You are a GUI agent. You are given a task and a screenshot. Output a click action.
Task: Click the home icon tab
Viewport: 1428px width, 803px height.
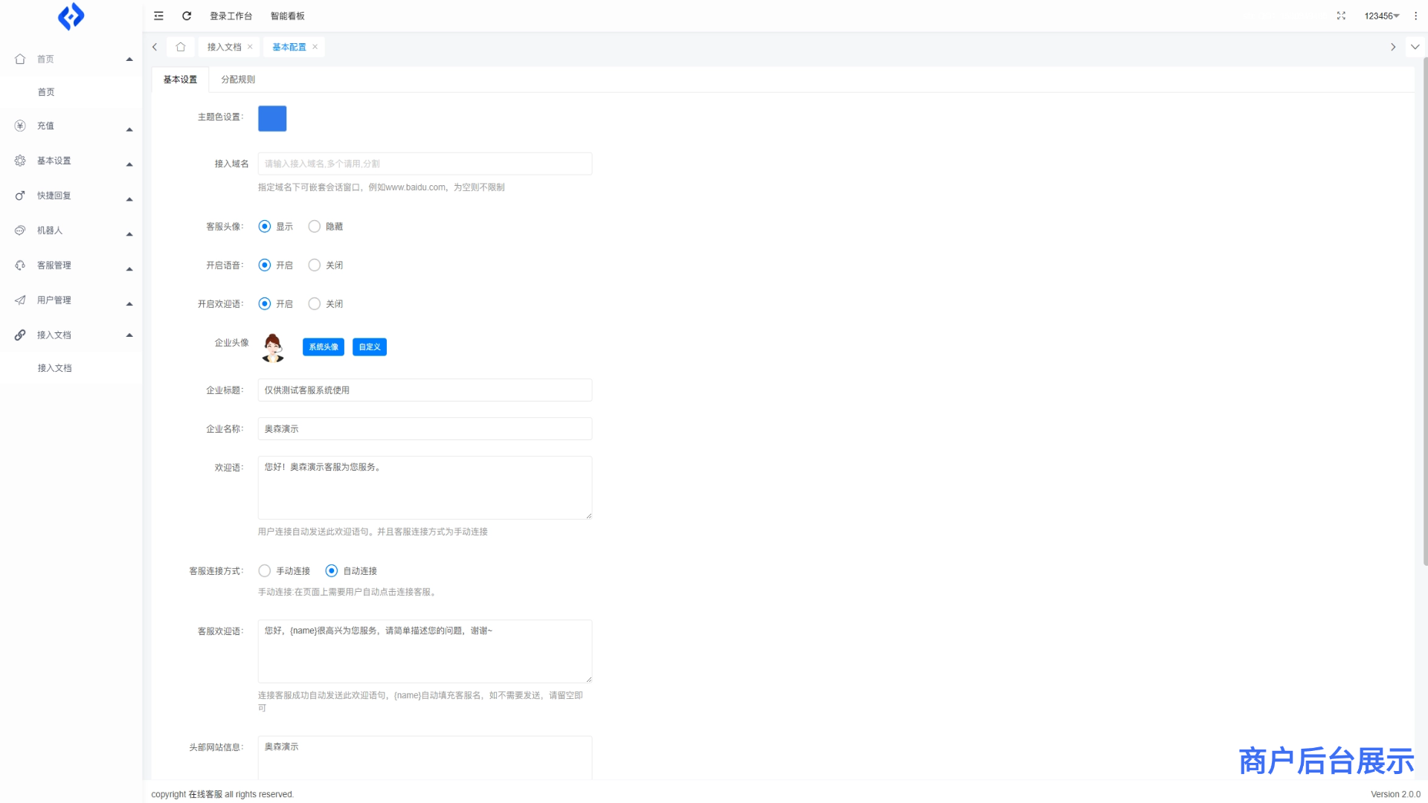click(x=180, y=47)
